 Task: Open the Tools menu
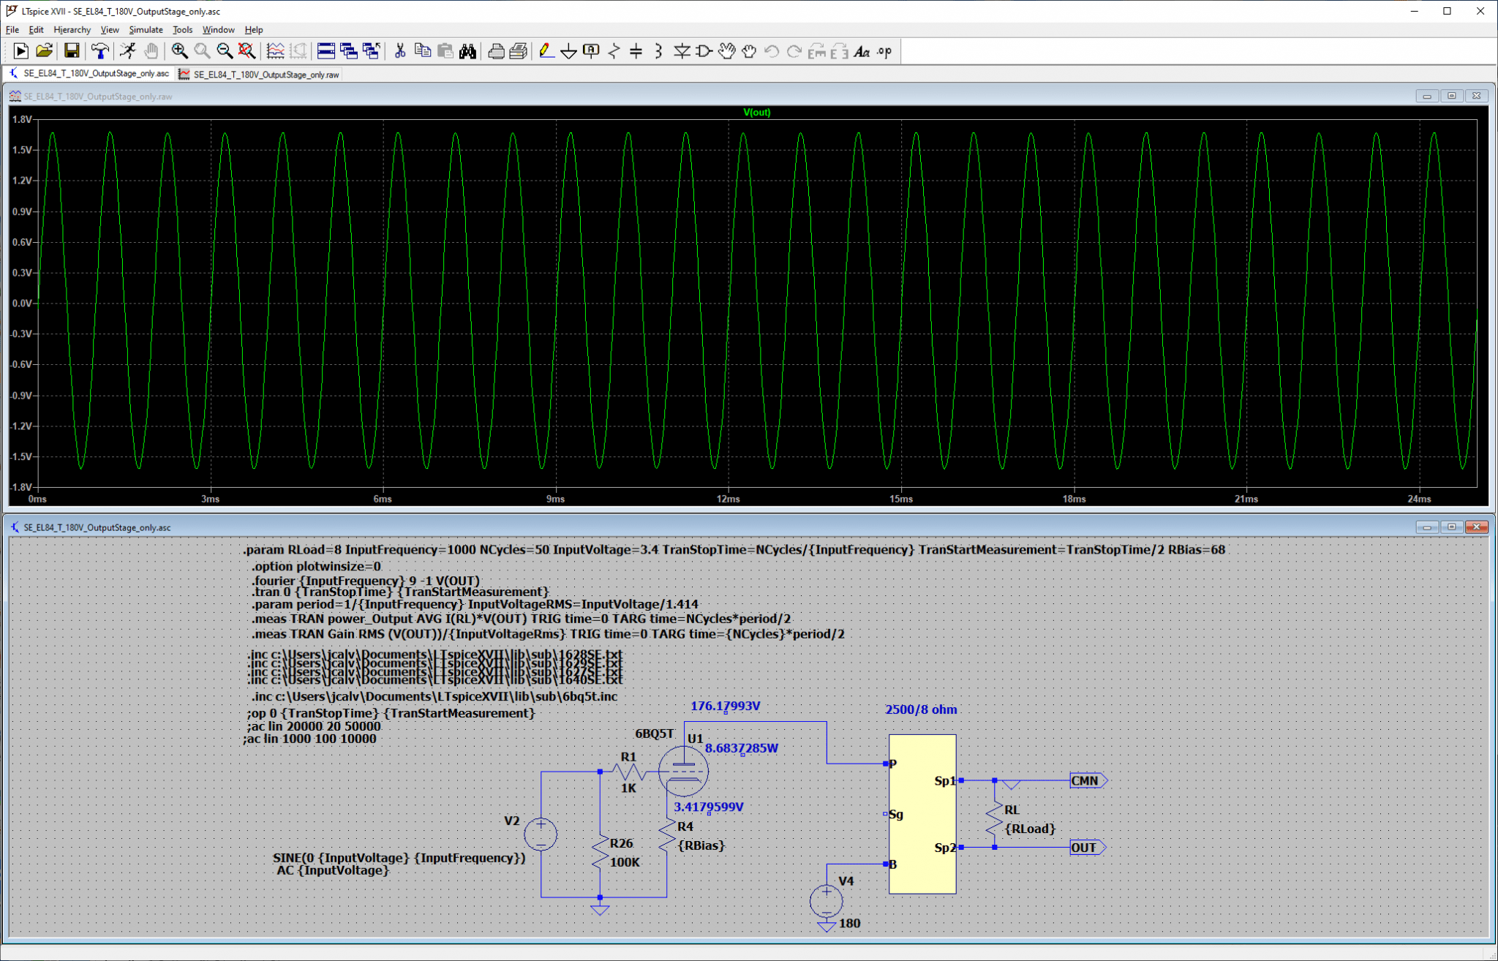coord(183,29)
